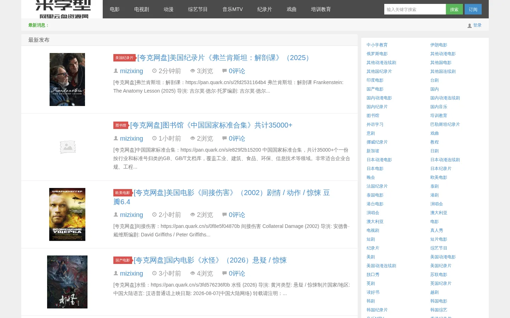Focus the keyword search input field
The width and height of the screenshot is (510, 318).
[415, 9]
